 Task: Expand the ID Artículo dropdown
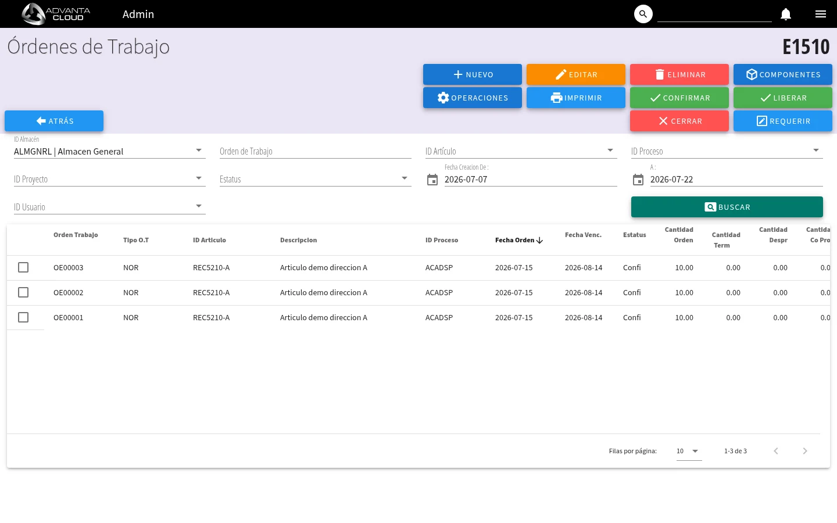point(610,151)
